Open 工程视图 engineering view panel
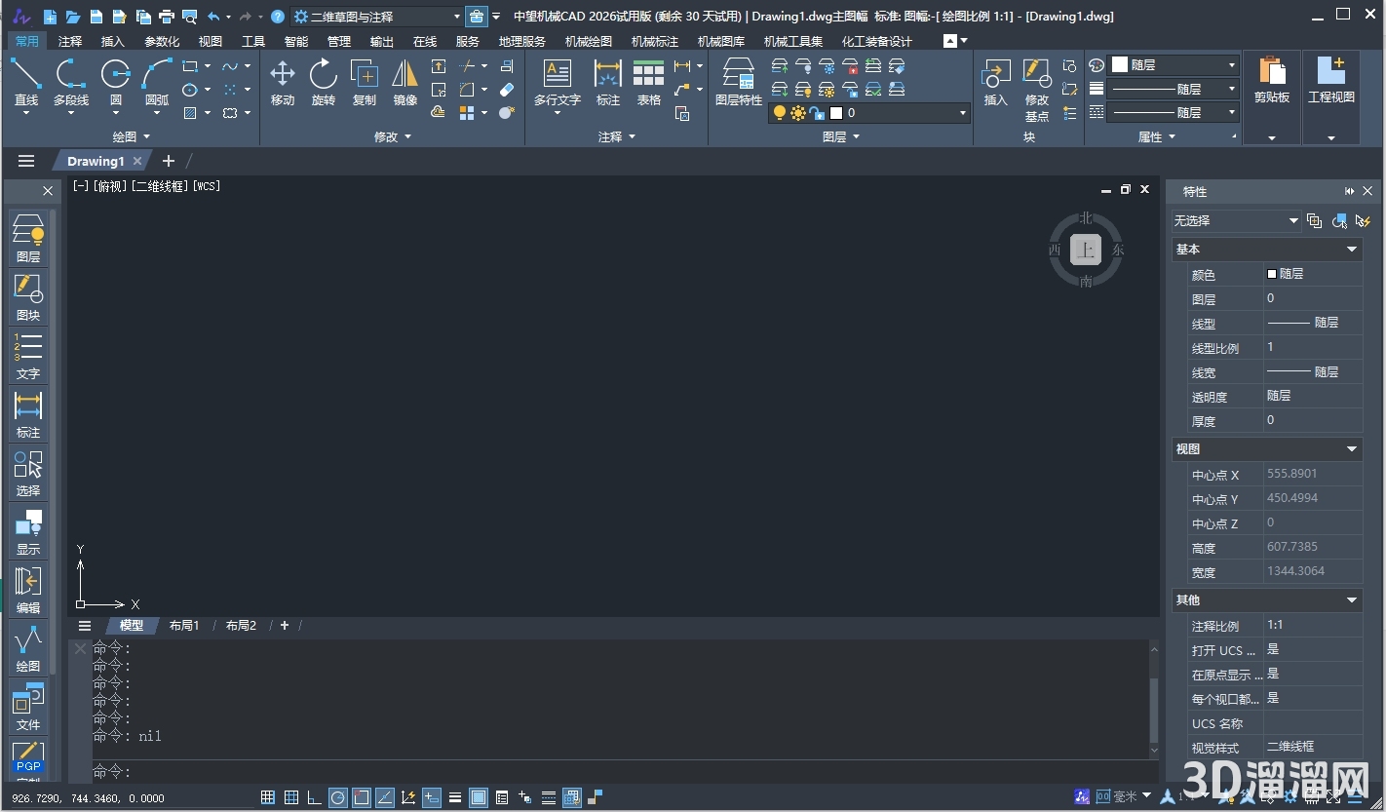The image size is (1386, 812). point(1331,83)
